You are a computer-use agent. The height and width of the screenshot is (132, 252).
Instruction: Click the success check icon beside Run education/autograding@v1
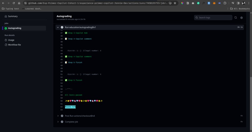tap(62, 27)
